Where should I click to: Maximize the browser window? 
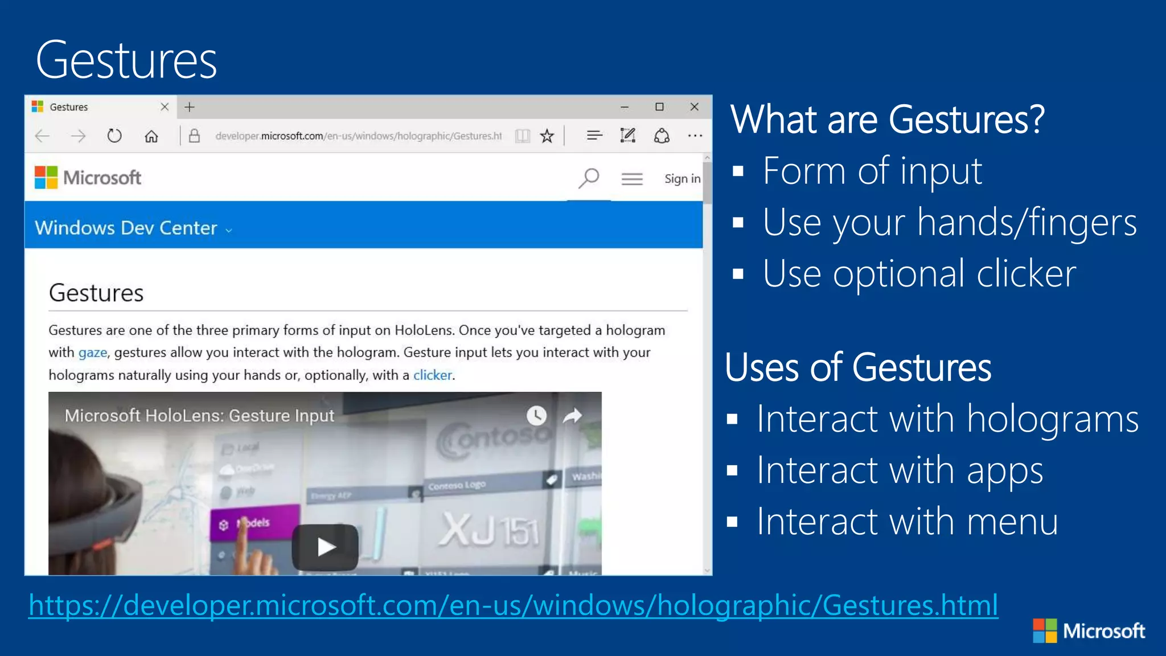[x=659, y=107]
